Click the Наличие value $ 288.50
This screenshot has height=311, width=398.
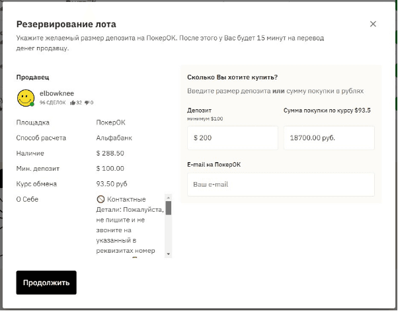point(110,154)
